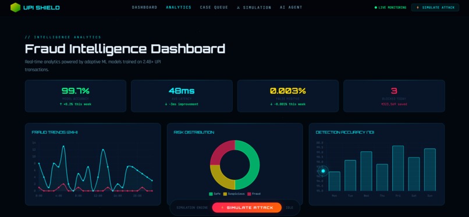Viewport: 469px width, 217px height.
Task: Click the Fraud legend label text
Action: pos(257,194)
